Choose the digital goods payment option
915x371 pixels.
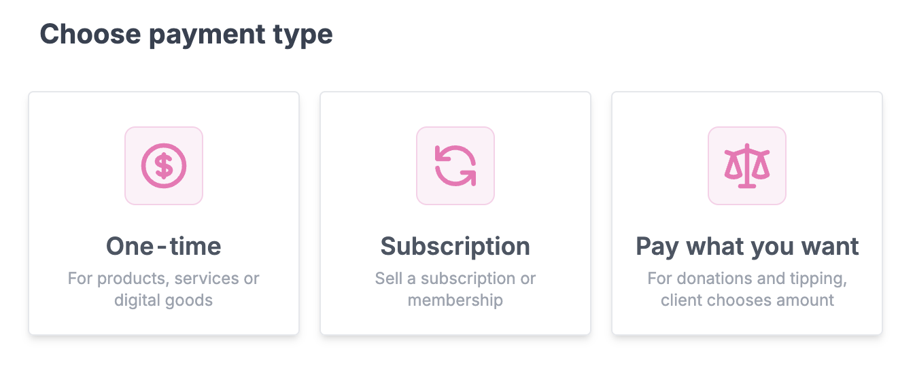tap(164, 213)
